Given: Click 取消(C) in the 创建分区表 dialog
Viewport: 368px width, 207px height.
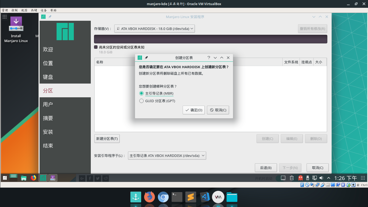Looking at the screenshot, I should coord(218,110).
